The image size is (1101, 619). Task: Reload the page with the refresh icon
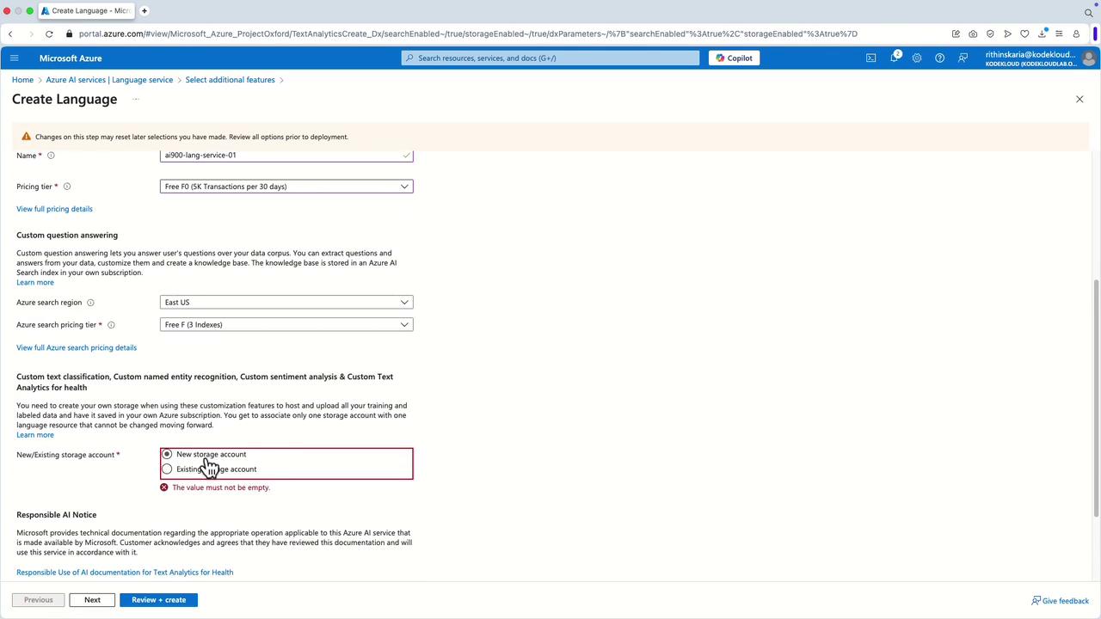coord(49,34)
